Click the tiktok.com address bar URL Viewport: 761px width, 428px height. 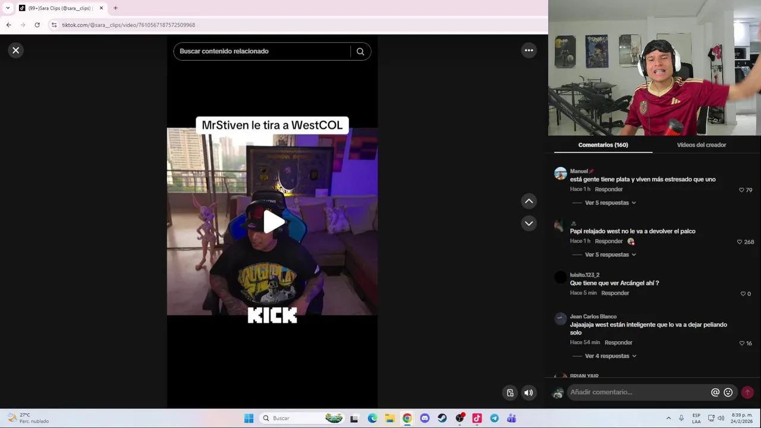coord(128,25)
